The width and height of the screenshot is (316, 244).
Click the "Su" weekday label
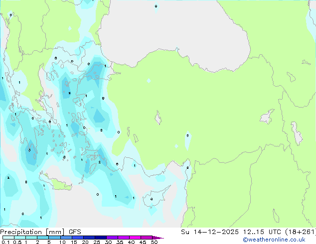coord(185,232)
